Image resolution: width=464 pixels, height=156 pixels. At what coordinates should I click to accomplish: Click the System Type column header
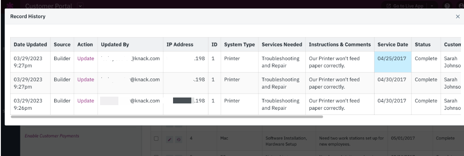(x=240, y=45)
